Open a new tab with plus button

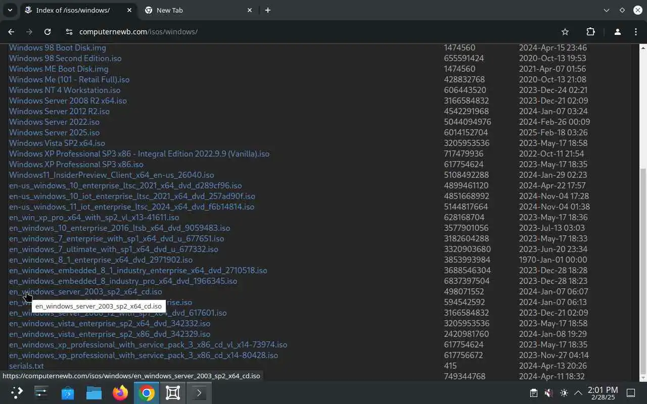268,10
